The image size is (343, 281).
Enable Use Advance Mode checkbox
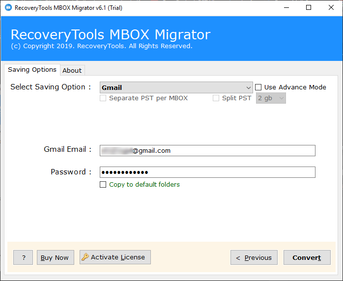[258, 87]
